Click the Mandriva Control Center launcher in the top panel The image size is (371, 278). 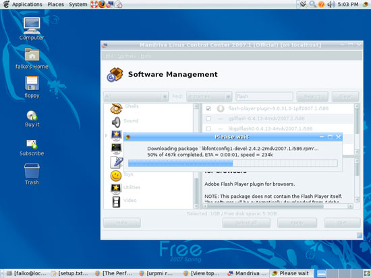110,4
